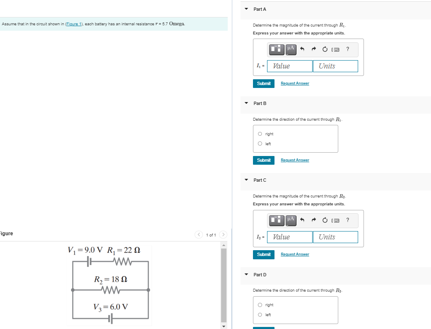Image resolution: width=431 pixels, height=329 pixels.
Task: Click the figure scrollbar up arrow
Action: tap(224, 245)
